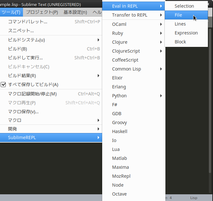Evaluate File in REPL
This screenshot has height=201, width=213.
pos(186,15)
